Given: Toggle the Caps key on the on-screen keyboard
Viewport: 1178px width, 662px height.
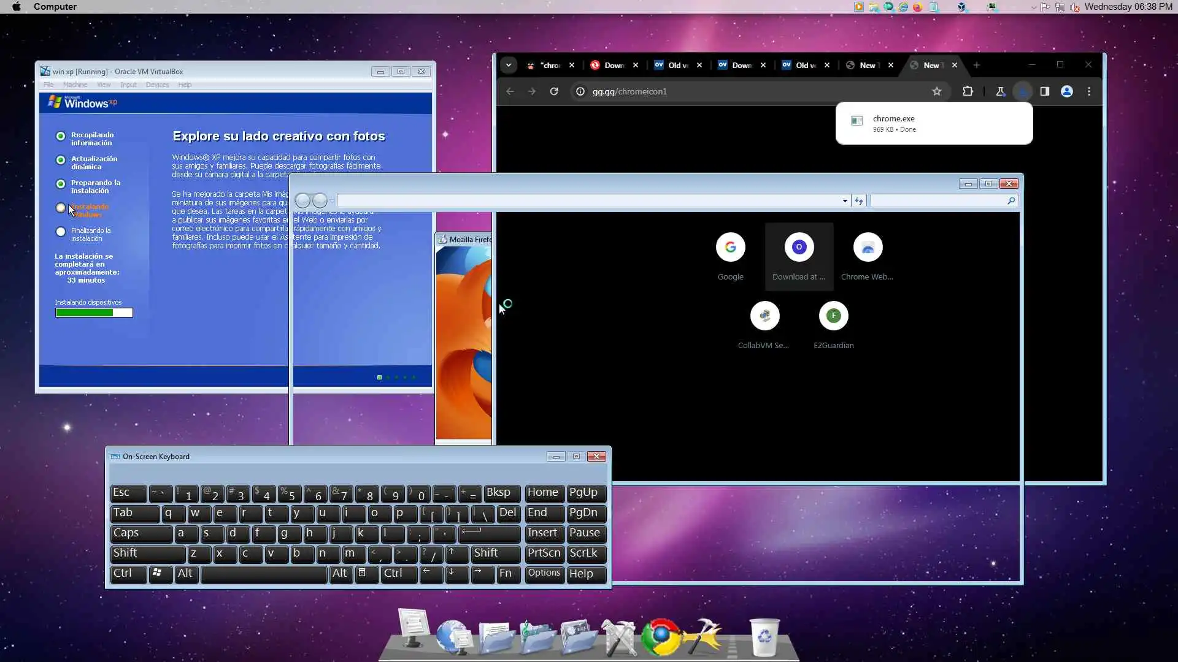Looking at the screenshot, I should click(141, 533).
